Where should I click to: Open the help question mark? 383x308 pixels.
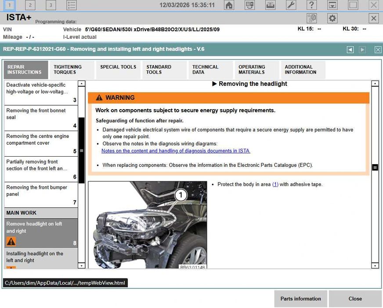(312, 5)
